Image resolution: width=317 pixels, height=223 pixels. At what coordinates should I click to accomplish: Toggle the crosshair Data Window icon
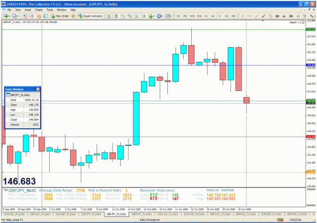tap(32, 16)
